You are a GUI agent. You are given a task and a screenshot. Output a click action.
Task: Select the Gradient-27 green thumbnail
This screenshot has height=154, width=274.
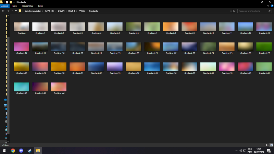tap(264, 47)
